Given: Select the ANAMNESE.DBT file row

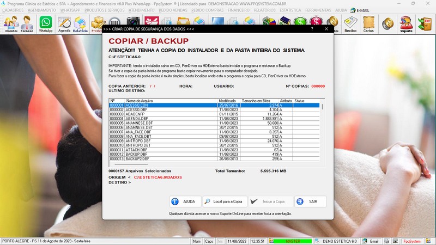Looking at the screenshot, I should [214, 127].
